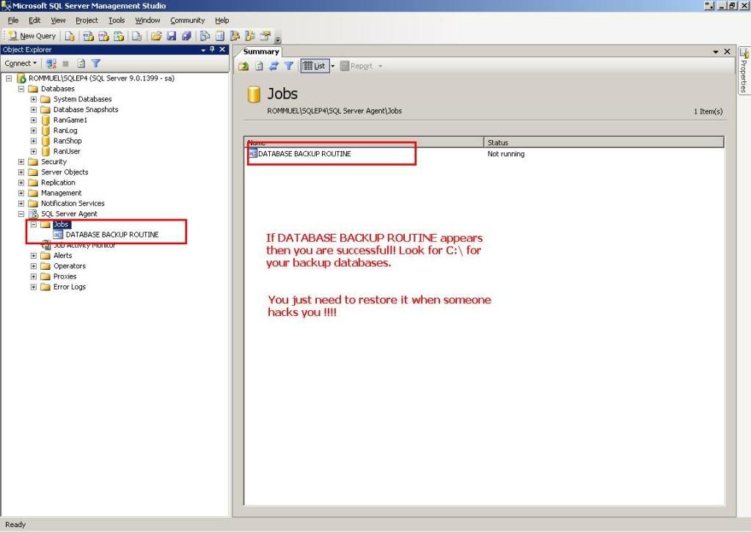The height and width of the screenshot is (533, 751).
Task: Toggle the List view button in Summary
Action: click(x=314, y=66)
